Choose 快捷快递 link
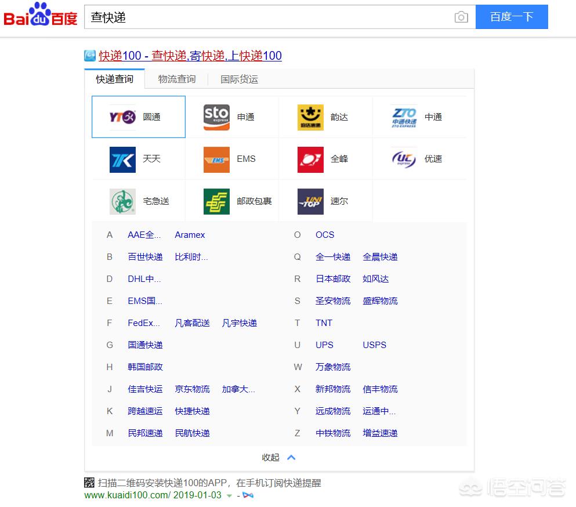Screen dimensions: 576x507 (x=192, y=411)
